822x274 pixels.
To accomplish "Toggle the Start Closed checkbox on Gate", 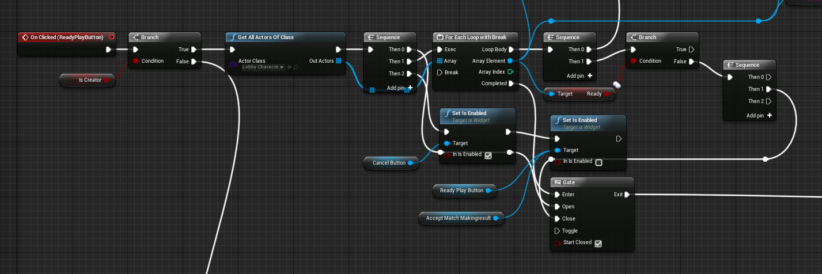I will click(598, 243).
